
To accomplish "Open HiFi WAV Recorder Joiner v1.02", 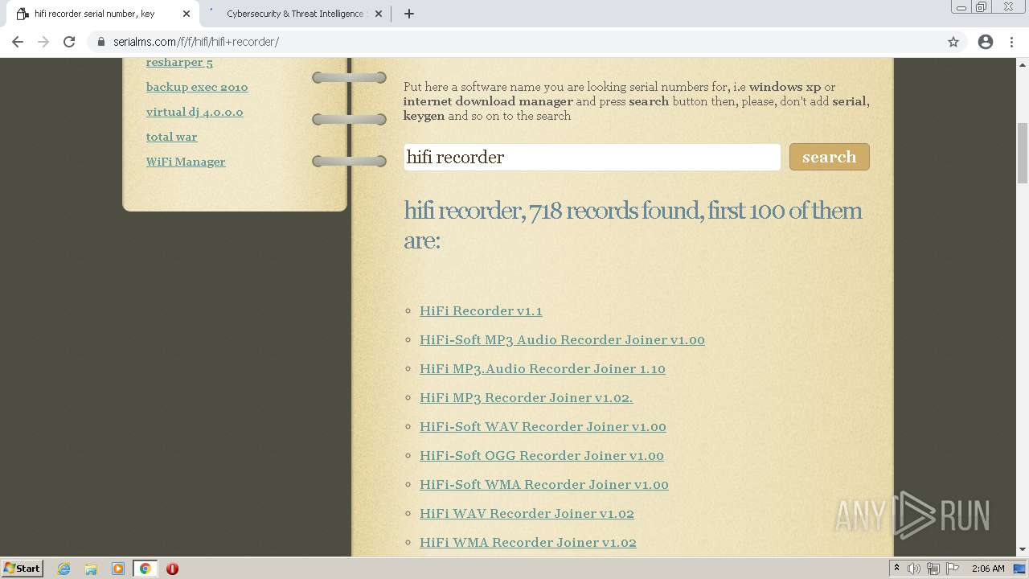I will pyautogui.click(x=527, y=513).
